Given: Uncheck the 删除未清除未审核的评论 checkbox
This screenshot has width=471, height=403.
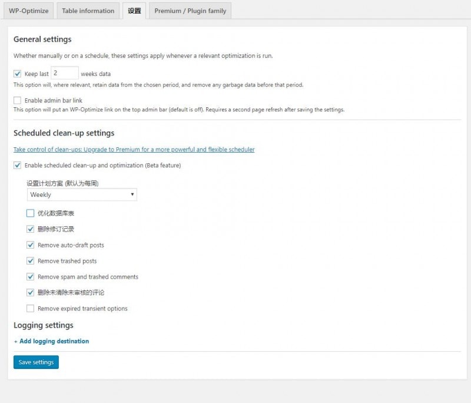Looking at the screenshot, I should pyautogui.click(x=31, y=292).
